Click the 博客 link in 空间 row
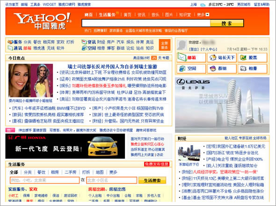The image size is (276, 206). [111, 48]
